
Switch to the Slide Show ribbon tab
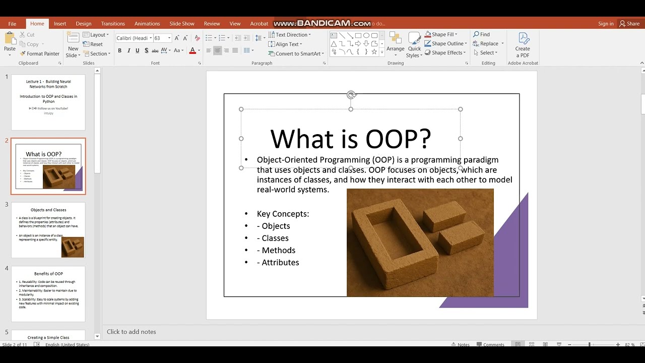point(182,24)
